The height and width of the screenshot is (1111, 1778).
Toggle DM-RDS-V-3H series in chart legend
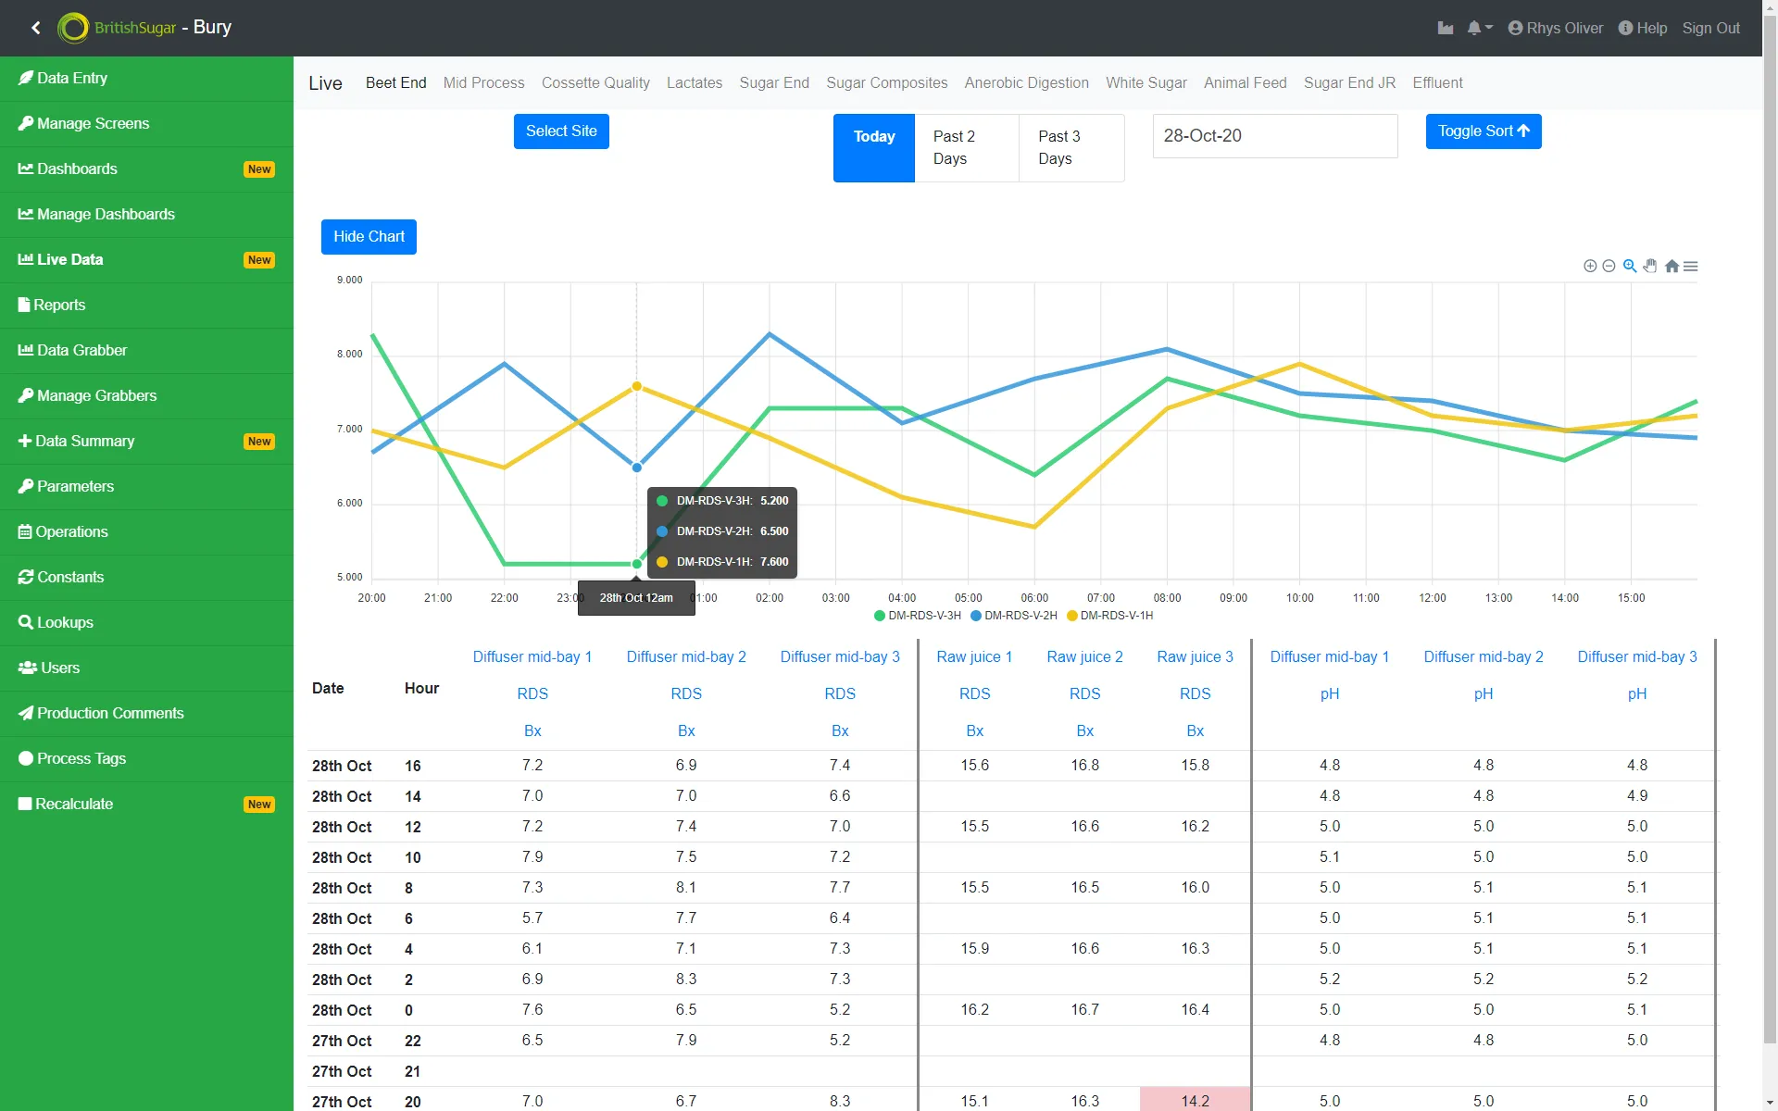click(x=918, y=616)
